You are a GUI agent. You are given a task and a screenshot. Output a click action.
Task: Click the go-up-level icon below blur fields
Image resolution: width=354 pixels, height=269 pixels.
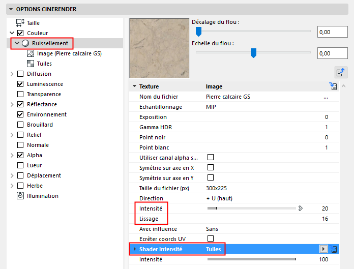click(341, 72)
